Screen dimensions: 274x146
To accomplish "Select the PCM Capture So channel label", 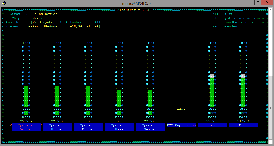I will pos(181,125).
